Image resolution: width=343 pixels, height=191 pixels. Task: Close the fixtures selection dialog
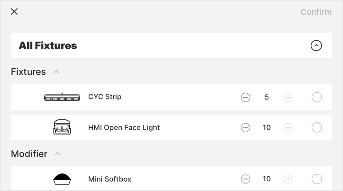point(14,12)
